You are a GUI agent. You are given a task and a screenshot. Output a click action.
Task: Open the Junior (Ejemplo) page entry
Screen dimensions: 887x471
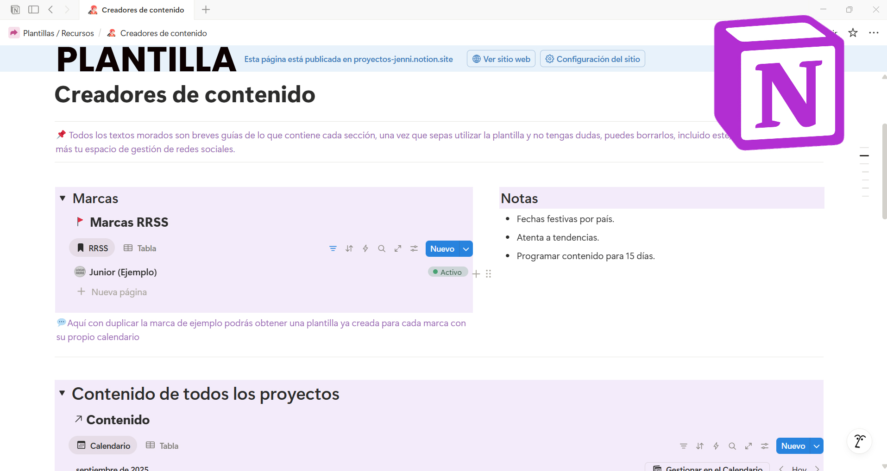click(123, 272)
